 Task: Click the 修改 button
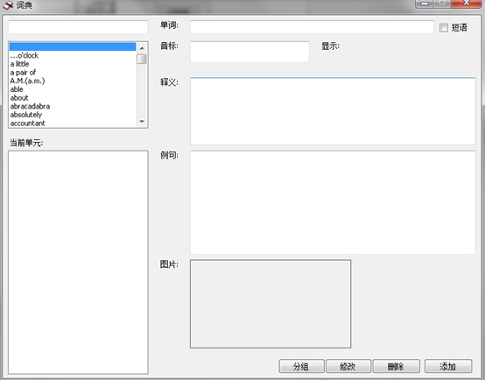[348, 366]
